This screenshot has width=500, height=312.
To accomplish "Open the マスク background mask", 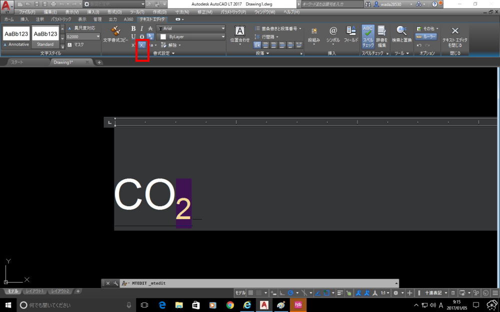I will tap(75, 45).
